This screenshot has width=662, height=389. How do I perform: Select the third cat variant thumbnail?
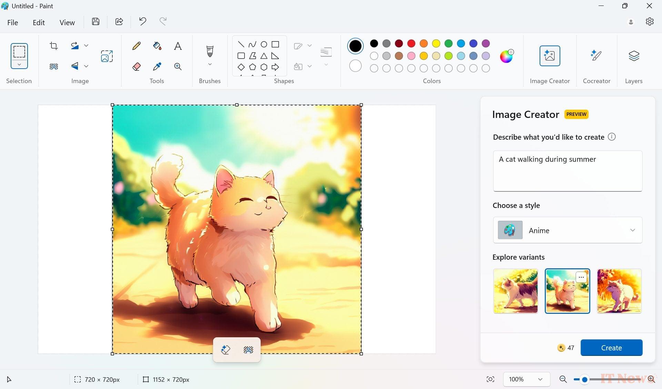point(619,291)
